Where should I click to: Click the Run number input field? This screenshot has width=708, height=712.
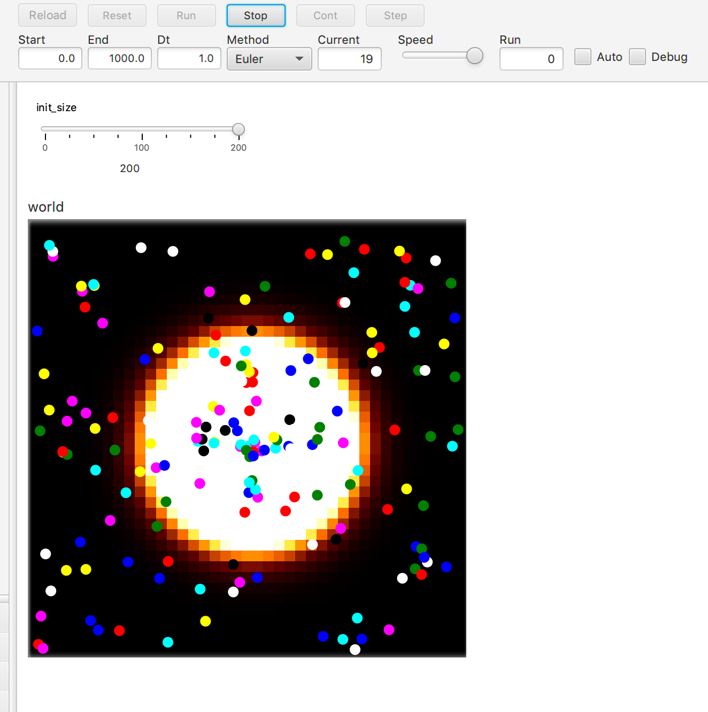pyautogui.click(x=531, y=59)
